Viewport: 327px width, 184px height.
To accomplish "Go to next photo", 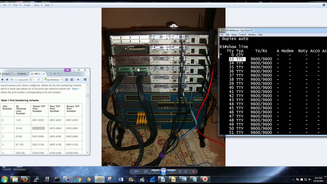I will click(172, 171).
